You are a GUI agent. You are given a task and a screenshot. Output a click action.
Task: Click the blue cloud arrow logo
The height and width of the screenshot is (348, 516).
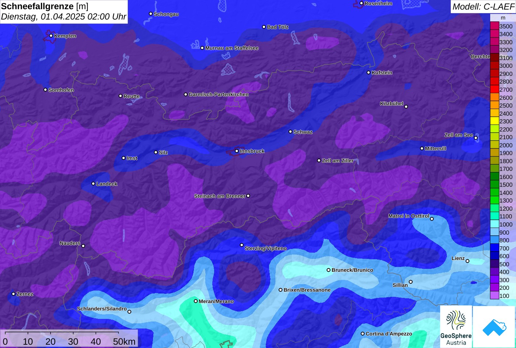click(x=494, y=327)
